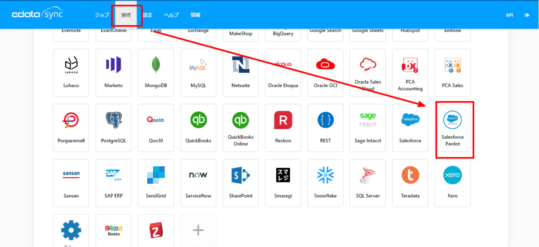
Task: Select the Google Sheets connector label
Action: pyautogui.click(x=368, y=31)
